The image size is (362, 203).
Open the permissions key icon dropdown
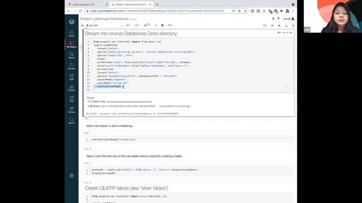[x=170, y=25]
